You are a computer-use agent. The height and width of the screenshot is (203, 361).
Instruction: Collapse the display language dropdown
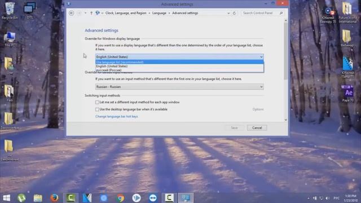[261, 57]
